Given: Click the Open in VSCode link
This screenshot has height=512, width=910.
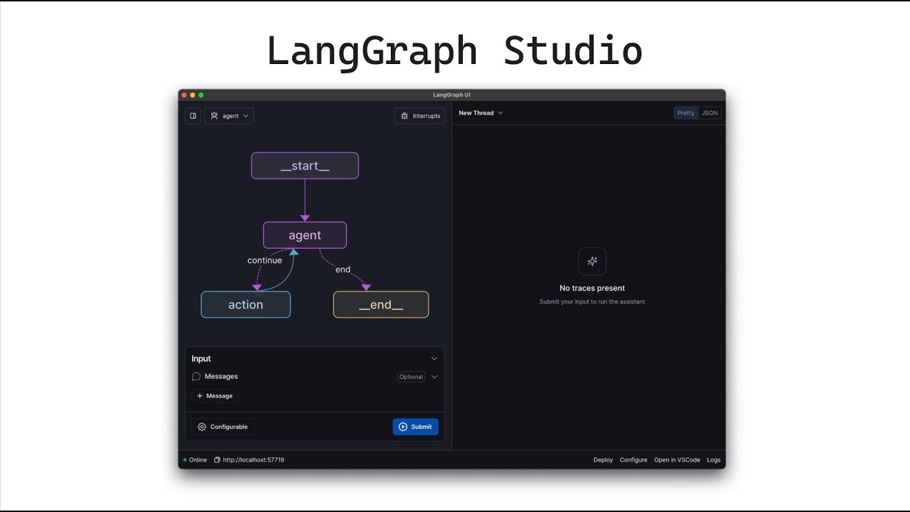Looking at the screenshot, I should [x=677, y=460].
